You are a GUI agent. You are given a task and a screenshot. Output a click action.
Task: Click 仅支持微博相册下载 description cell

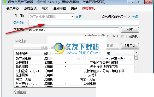tap(104, 67)
